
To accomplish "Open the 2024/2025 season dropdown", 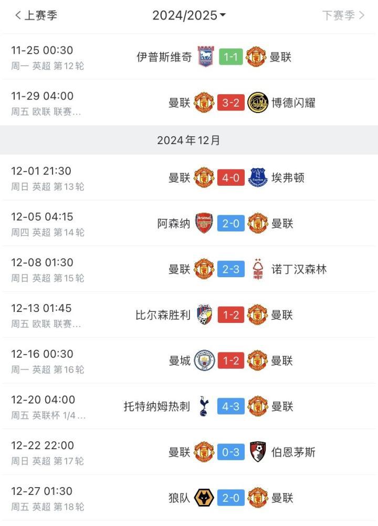I will click(x=189, y=16).
